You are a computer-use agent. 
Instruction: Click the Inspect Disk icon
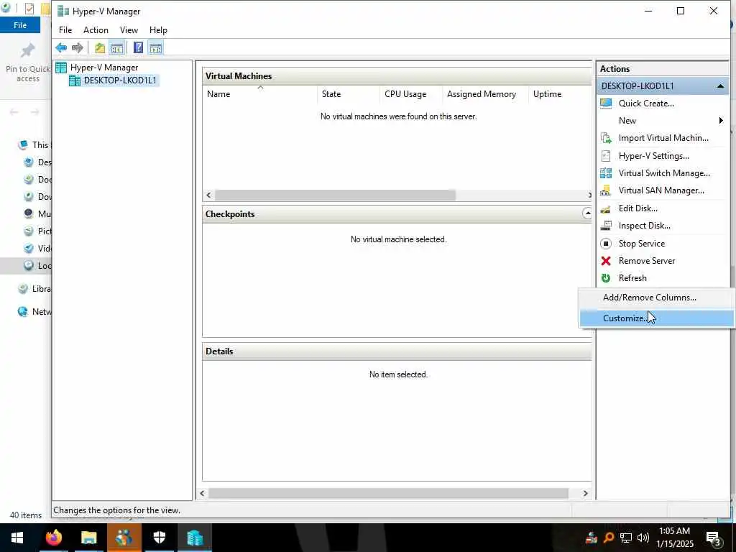[606, 226]
